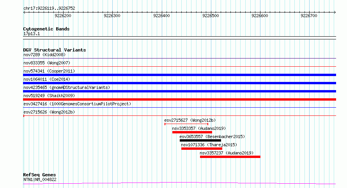The height and width of the screenshot is (188, 347).
Task: Select the 9226400 ruler position label
Action: pyautogui.click(x=161, y=16)
